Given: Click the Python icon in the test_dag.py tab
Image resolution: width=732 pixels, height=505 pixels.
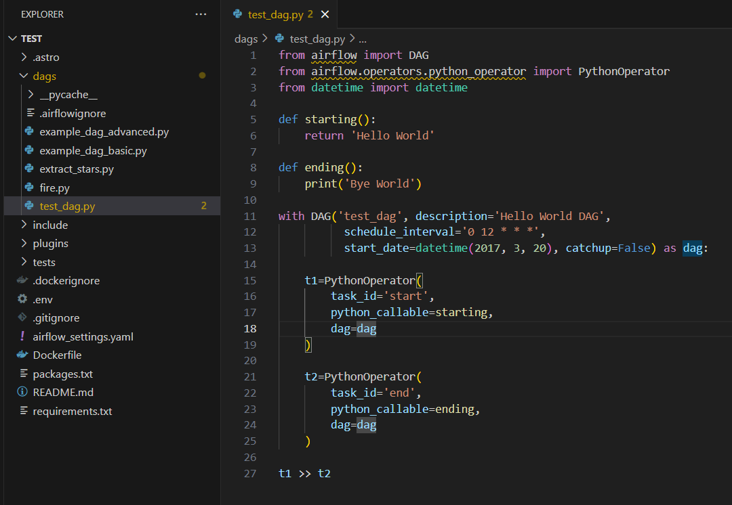Looking at the screenshot, I should (238, 14).
